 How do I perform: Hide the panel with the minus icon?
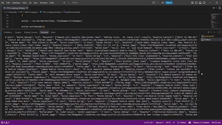pyautogui.click(x=214, y=32)
